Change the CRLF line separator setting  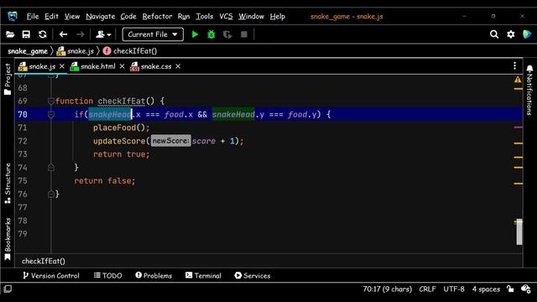tap(427, 289)
